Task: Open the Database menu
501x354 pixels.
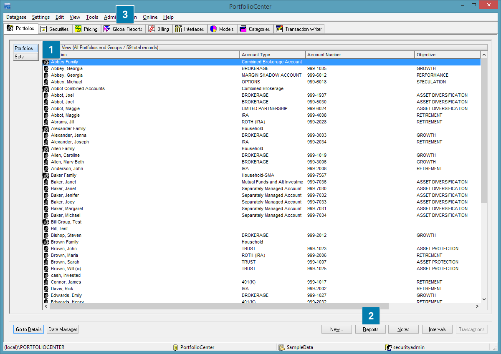Action: coord(16,17)
